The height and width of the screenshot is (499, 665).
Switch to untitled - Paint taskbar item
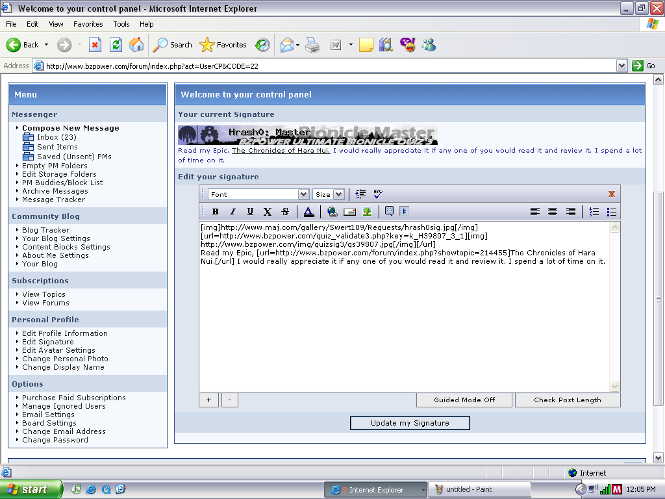click(479, 489)
